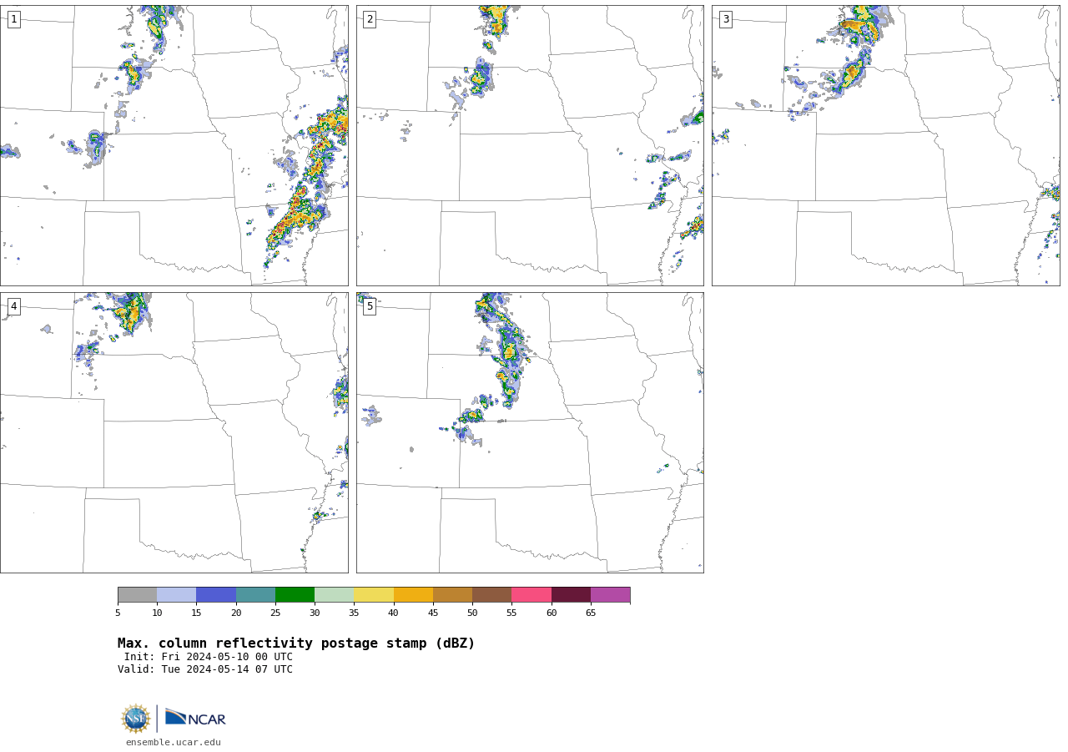The height and width of the screenshot is (752, 1068).
Task: Click the purple 65+ dBZ swatch
Action: pos(610,594)
